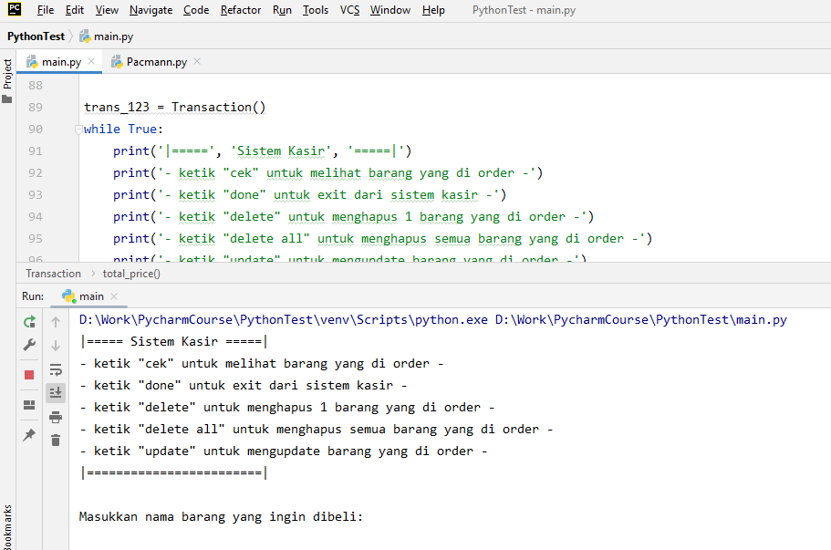Screen dimensions: 831x550
Task: Open the Code menu
Action: pyautogui.click(x=196, y=10)
